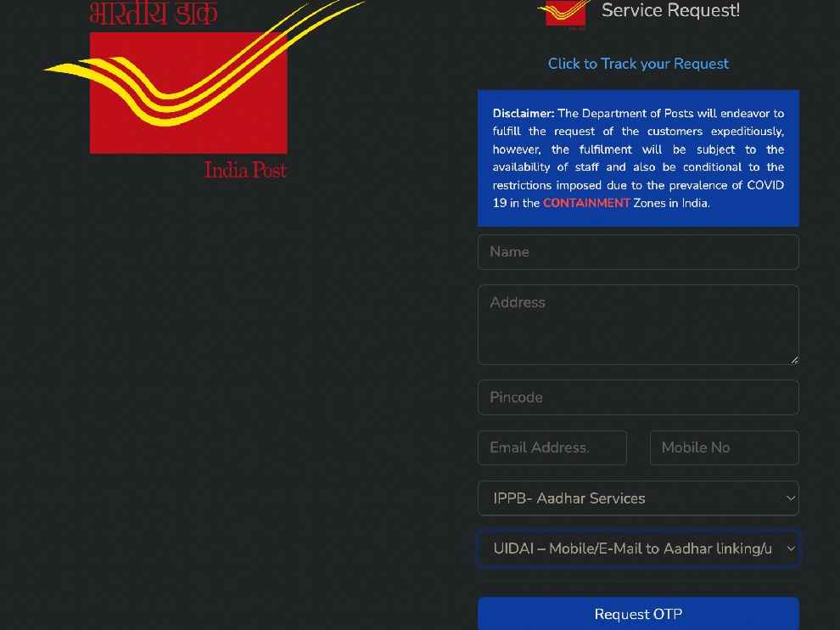Expand the UIDAI Mobile/E-Mail to Aadhar linking dropdown
The width and height of the screenshot is (840, 630).
point(638,548)
